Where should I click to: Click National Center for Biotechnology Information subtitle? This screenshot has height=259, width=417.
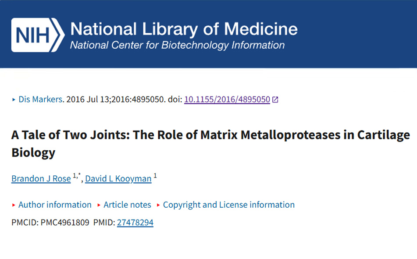178,45
